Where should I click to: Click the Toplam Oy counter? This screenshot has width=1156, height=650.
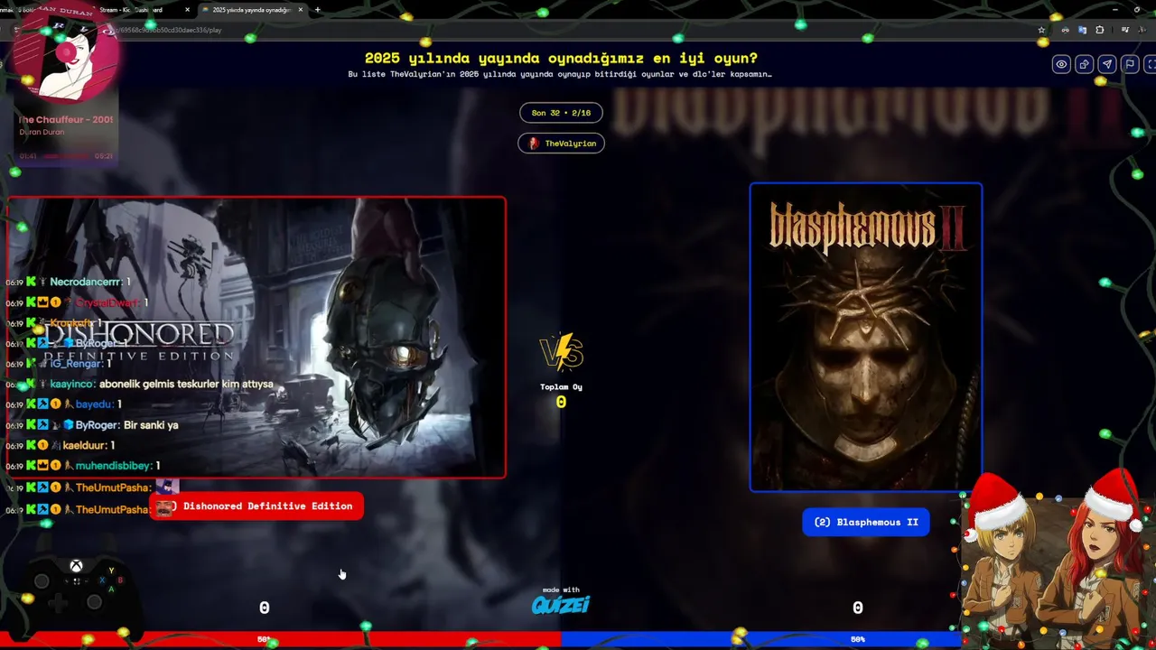(x=561, y=395)
